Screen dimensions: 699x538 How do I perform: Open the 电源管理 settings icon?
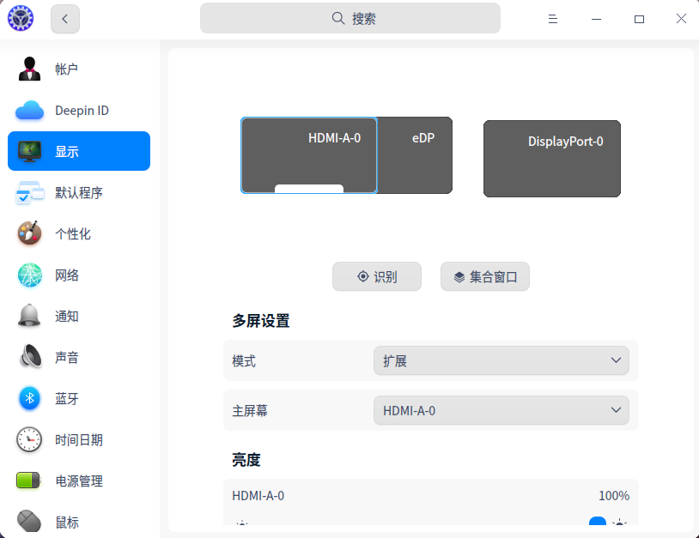tap(29, 481)
